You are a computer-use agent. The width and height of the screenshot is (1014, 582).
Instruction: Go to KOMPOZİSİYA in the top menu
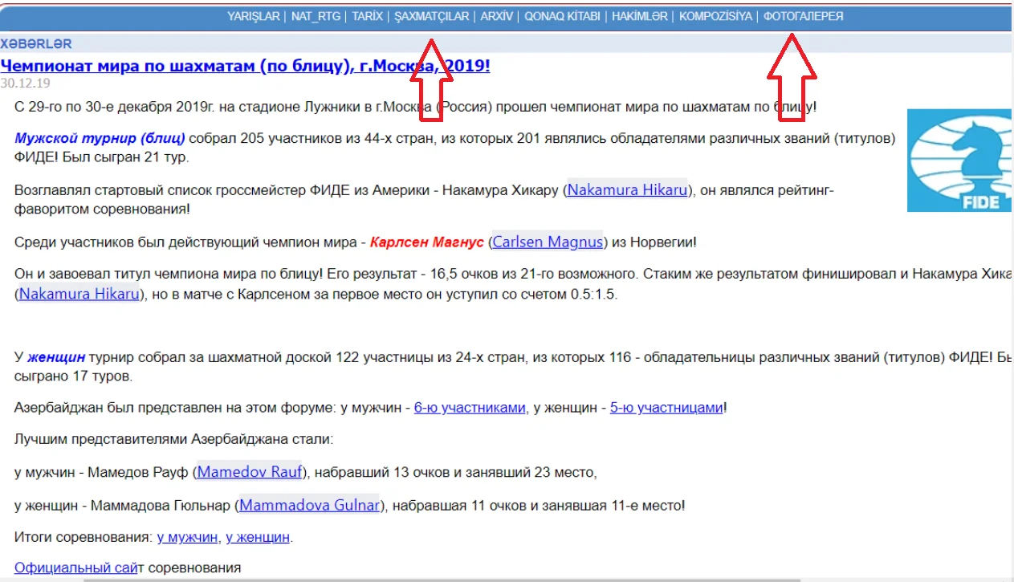tap(715, 16)
